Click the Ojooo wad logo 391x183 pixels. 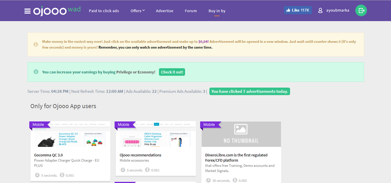click(x=57, y=11)
